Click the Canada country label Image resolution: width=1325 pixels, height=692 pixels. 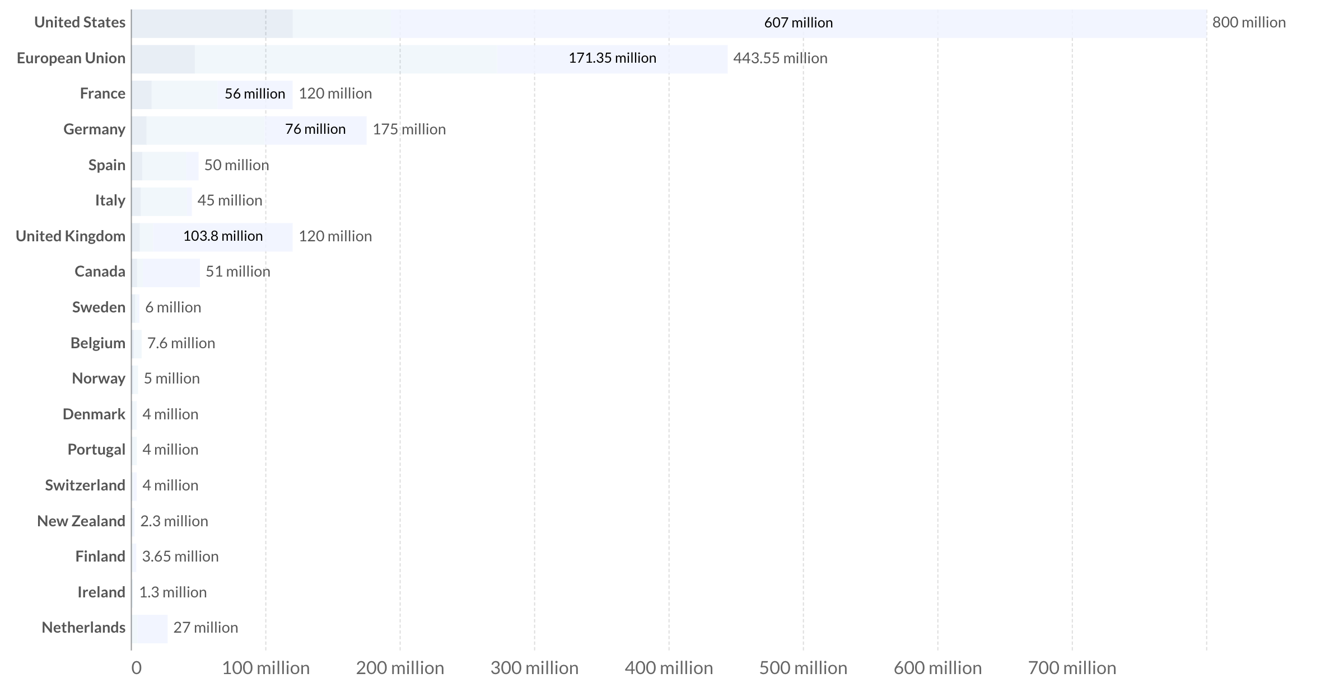pos(100,272)
